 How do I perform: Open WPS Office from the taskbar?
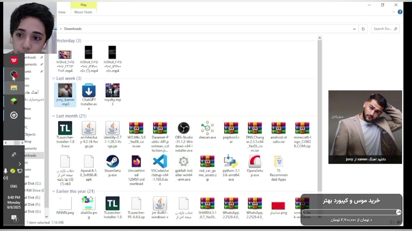coord(14,60)
